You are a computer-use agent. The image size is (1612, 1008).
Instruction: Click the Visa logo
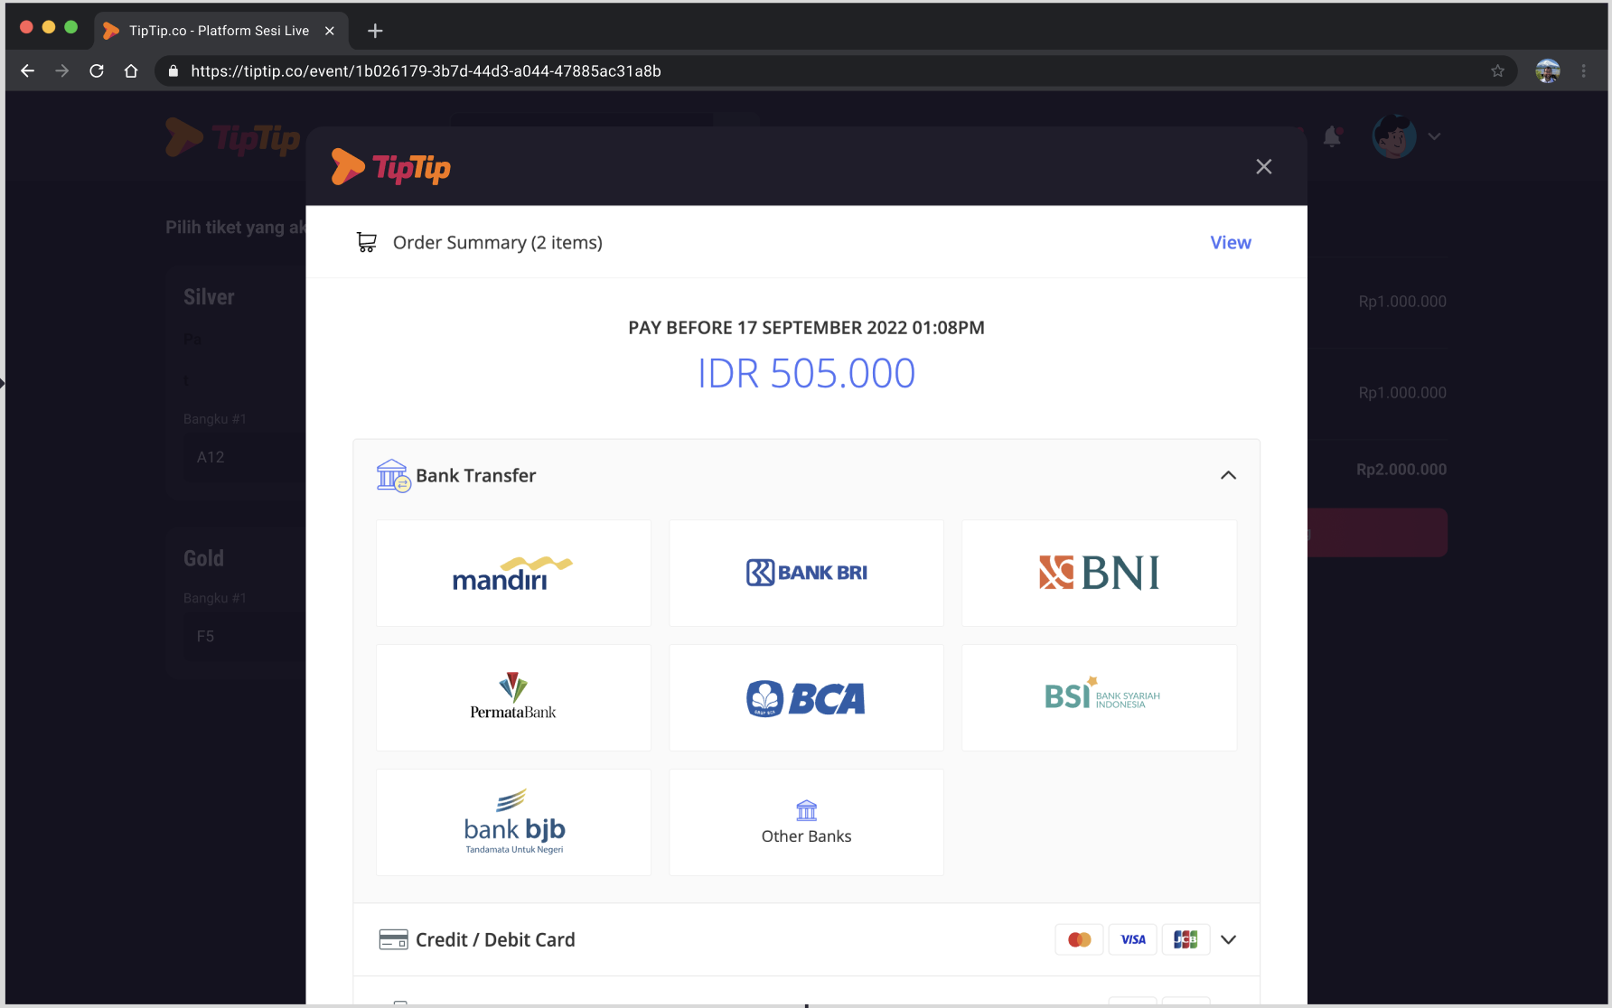(x=1132, y=939)
